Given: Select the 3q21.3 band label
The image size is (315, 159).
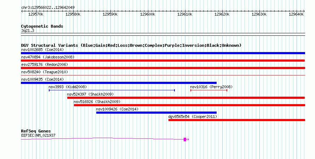Looking at the screenshot, I should pyautogui.click(x=28, y=30).
